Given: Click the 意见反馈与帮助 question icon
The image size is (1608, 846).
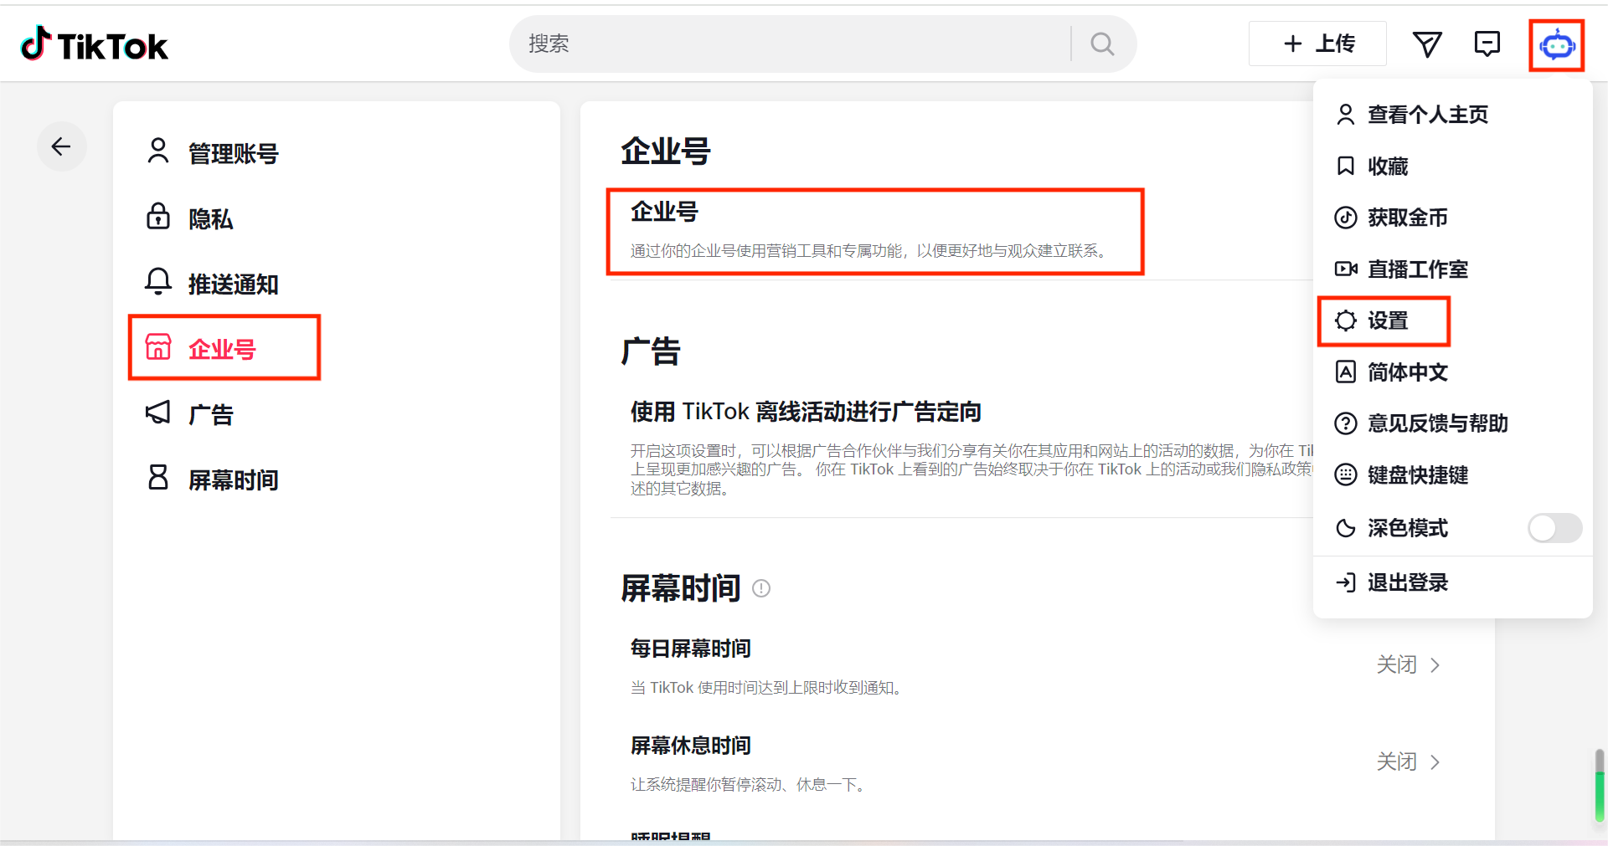Looking at the screenshot, I should 1345,423.
